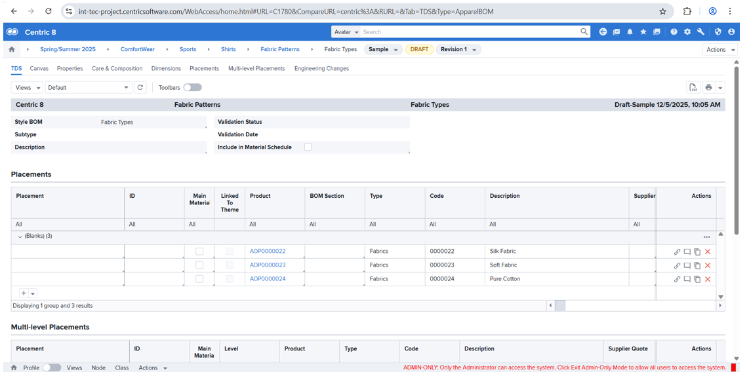749x378 pixels.
Task: Click the Placements table horizontal scrollbar thumb
Action: [x=560, y=305]
